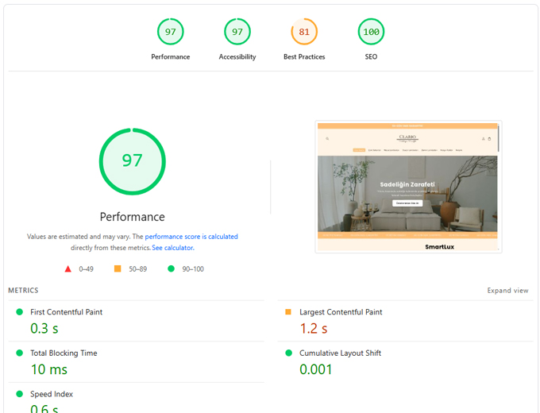Open the 'performance score is calculated' link
This screenshot has height=413, width=540.
[x=191, y=237]
